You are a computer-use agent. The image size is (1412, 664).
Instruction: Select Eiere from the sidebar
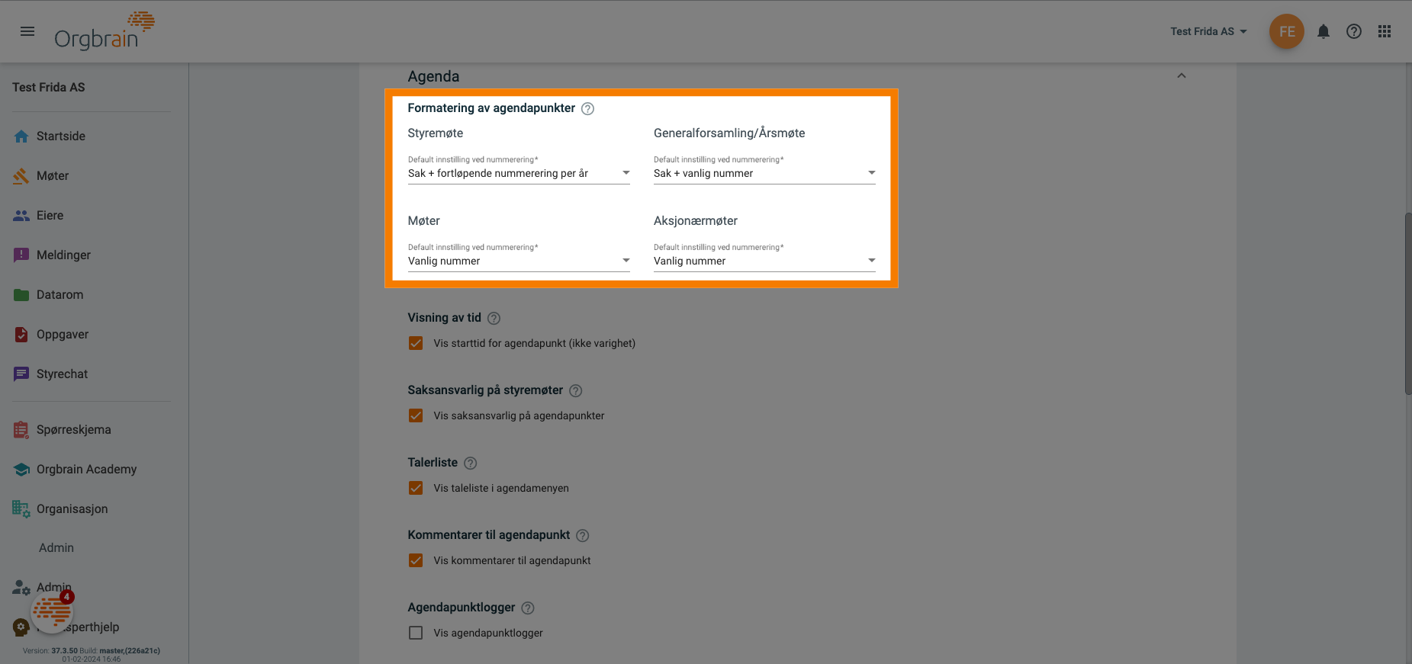click(x=50, y=215)
